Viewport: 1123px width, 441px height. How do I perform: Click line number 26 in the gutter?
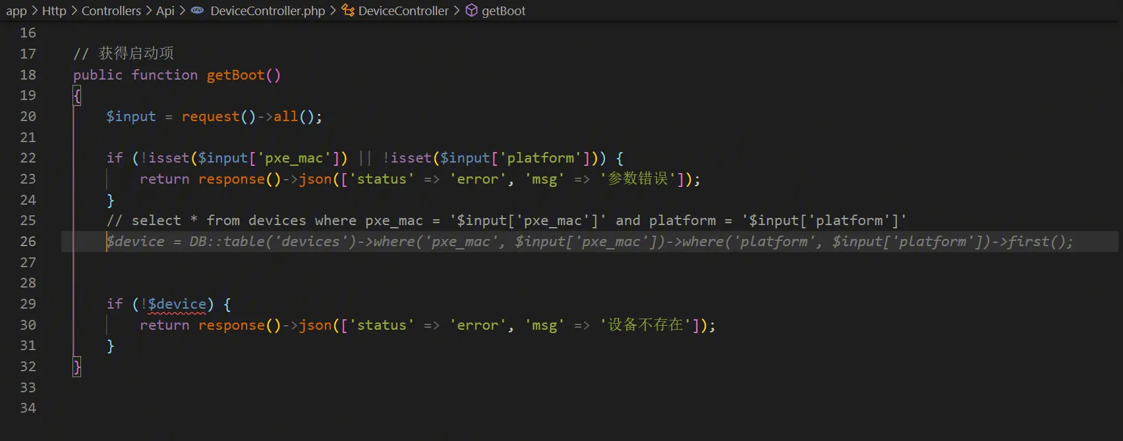(28, 242)
